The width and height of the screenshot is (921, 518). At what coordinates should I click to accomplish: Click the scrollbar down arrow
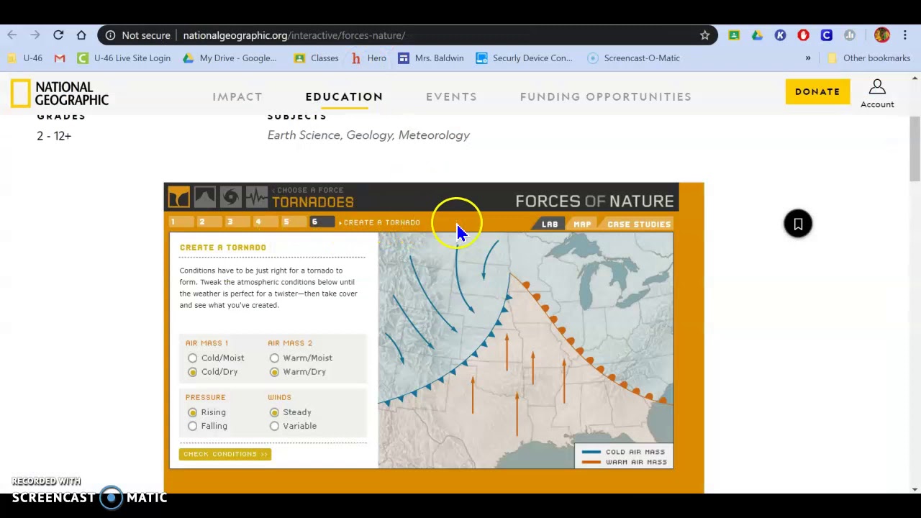(x=915, y=489)
